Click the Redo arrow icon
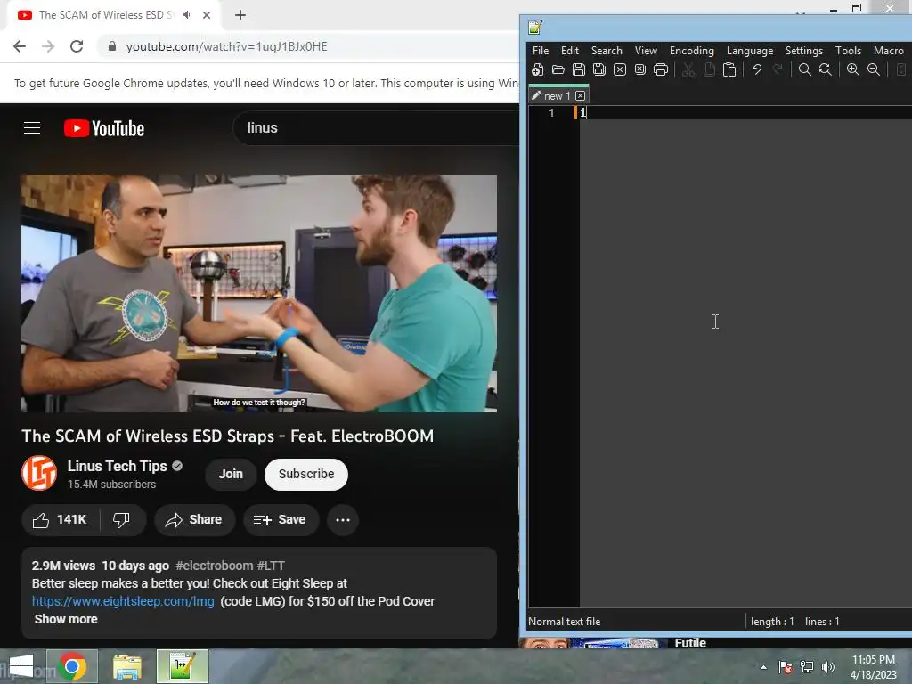Image resolution: width=912 pixels, height=684 pixels. pyautogui.click(x=778, y=69)
